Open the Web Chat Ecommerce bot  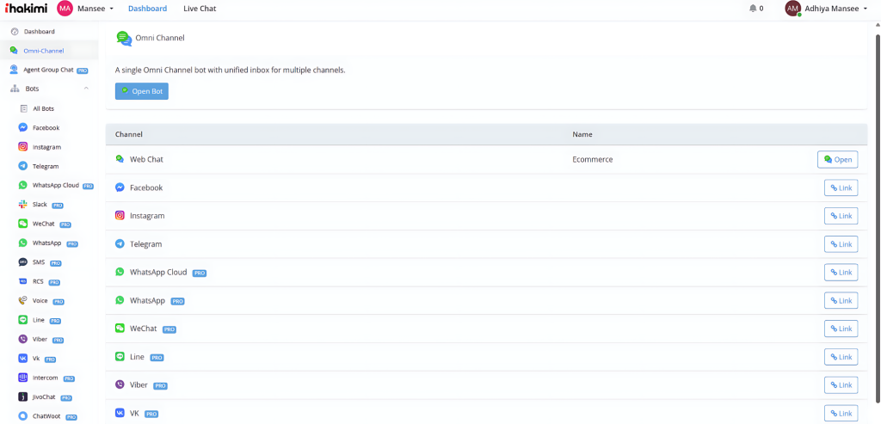pyautogui.click(x=838, y=159)
